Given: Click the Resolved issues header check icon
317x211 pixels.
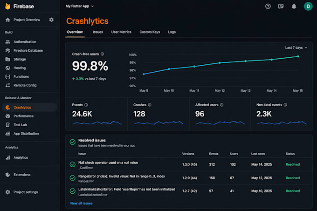Looking at the screenshot, I should tap(73, 142).
